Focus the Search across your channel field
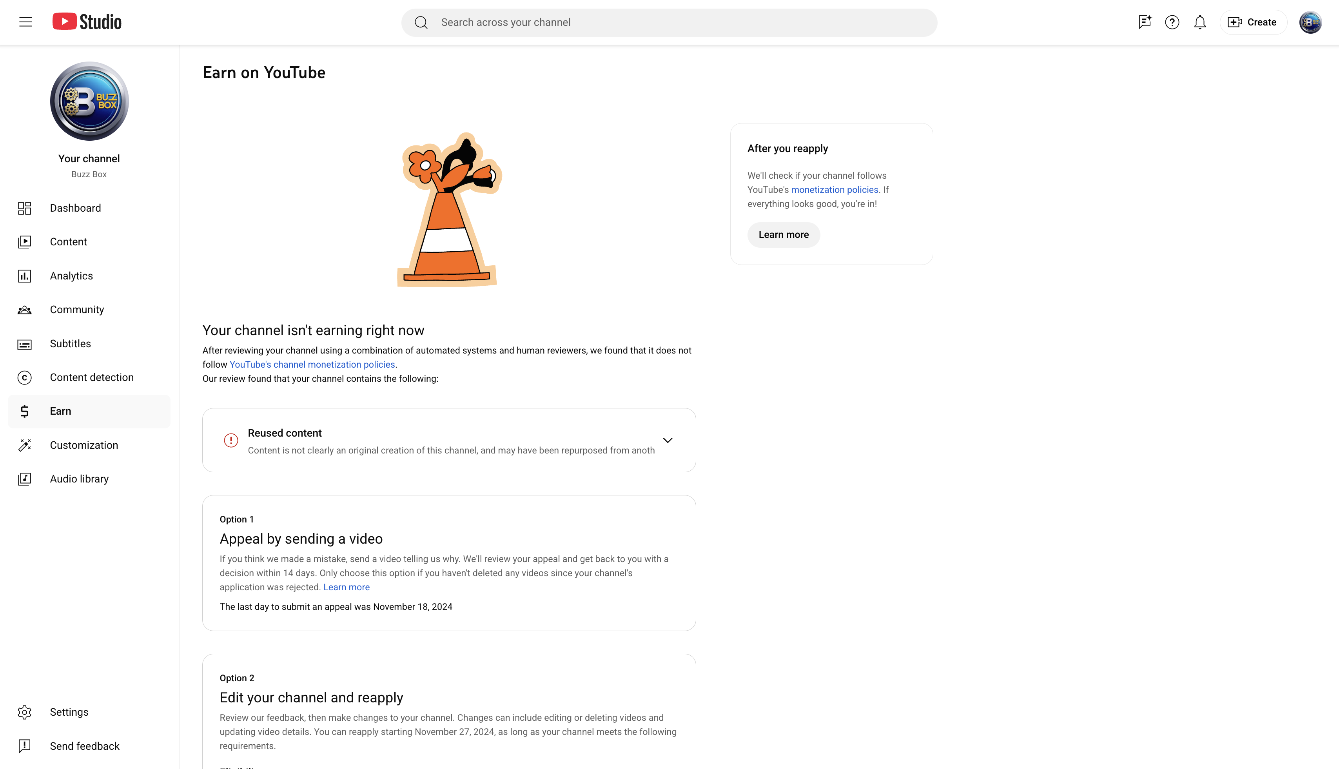1339x769 pixels. pyautogui.click(x=669, y=22)
